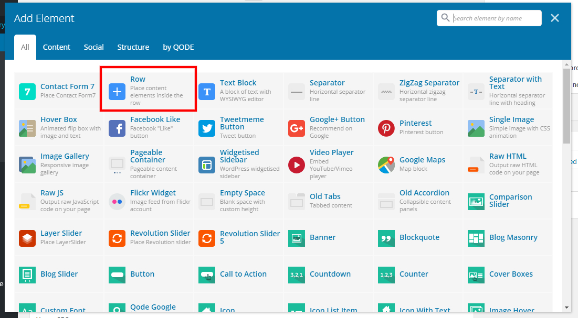This screenshot has height=318, width=578.
Task: Select the by QODE tab
Action: [178, 47]
